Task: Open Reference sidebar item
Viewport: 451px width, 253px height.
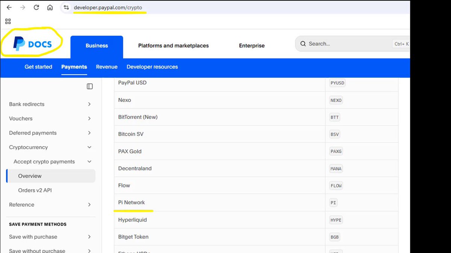Action: (x=21, y=205)
